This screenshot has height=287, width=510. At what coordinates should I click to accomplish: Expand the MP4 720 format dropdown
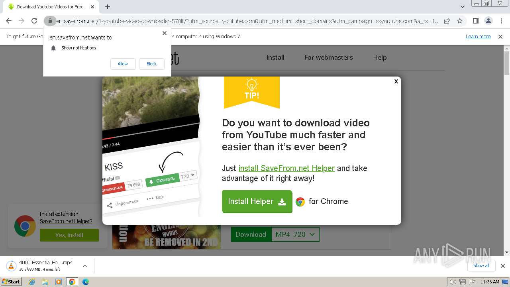point(295,234)
